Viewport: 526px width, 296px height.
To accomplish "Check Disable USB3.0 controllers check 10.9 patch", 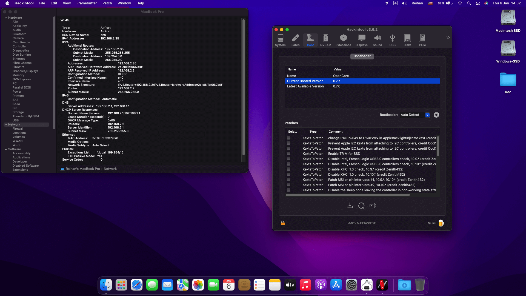I will (288, 159).
